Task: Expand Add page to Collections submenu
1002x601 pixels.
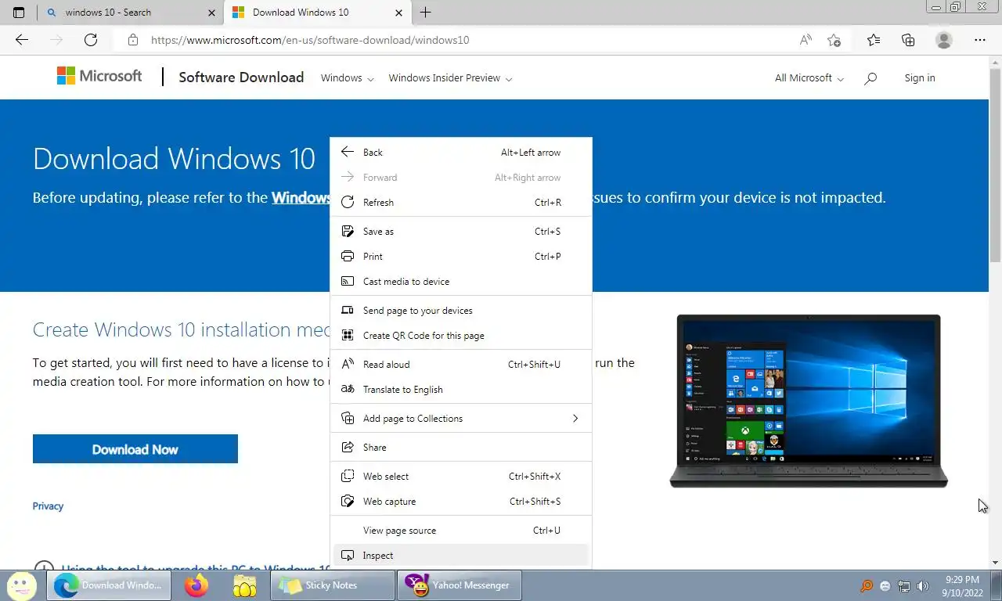Action: pos(461,419)
